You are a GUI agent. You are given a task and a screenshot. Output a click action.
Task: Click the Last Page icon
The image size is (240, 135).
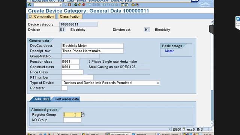117,5
